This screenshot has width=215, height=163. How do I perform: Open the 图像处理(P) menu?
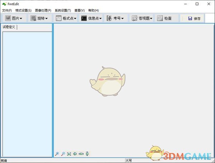tap(43, 10)
